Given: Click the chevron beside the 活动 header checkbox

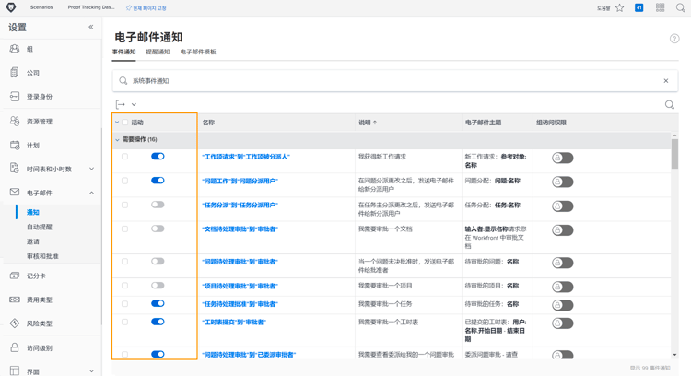Looking at the screenshot, I should click(117, 123).
